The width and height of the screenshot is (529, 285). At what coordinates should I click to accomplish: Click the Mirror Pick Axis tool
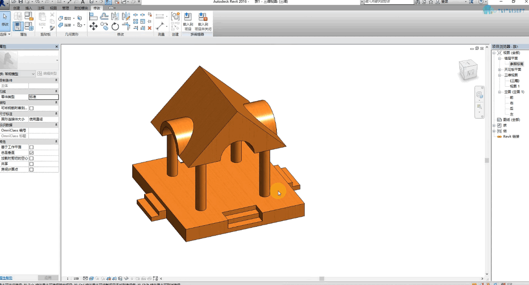click(x=115, y=16)
